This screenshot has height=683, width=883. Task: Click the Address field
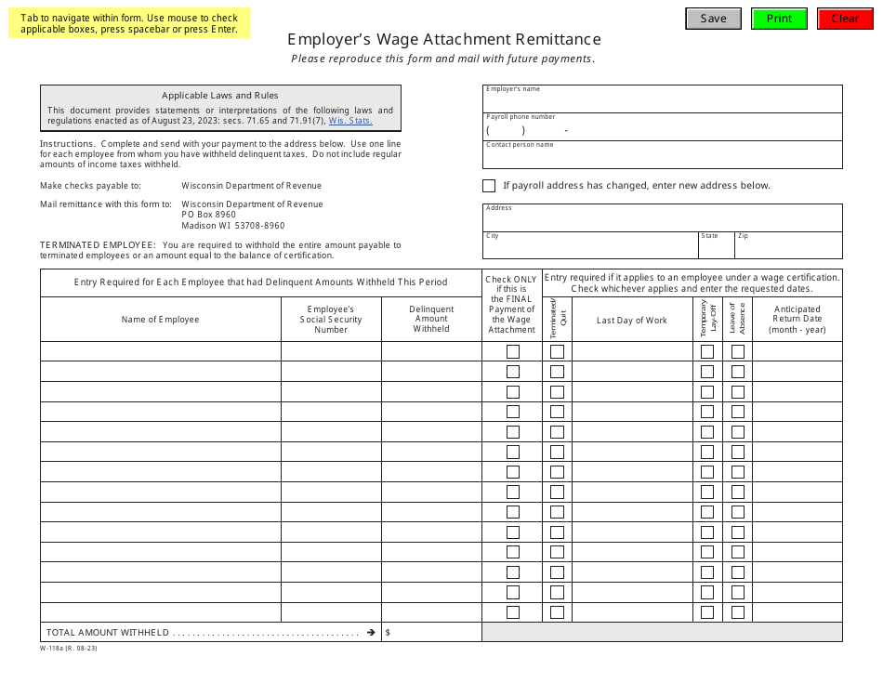click(x=660, y=219)
